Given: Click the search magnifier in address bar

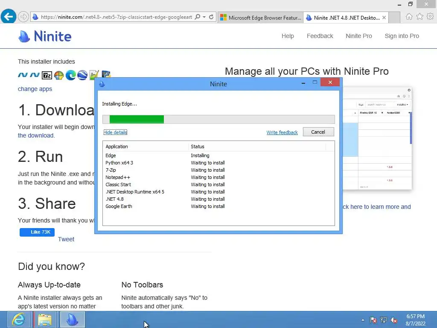Looking at the screenshot, I should [x=197, y=17].
